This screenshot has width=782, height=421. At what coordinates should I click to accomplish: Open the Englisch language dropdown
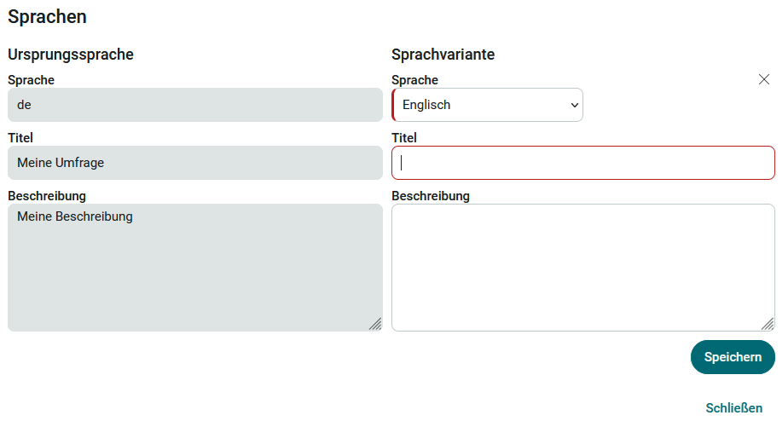click(x=488, y=105)
